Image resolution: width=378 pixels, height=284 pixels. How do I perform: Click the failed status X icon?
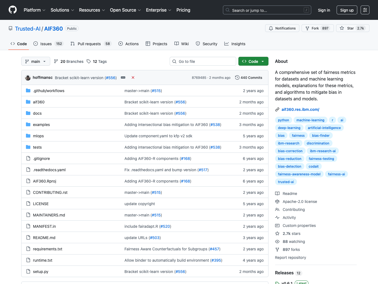click(x=133, y=77)
